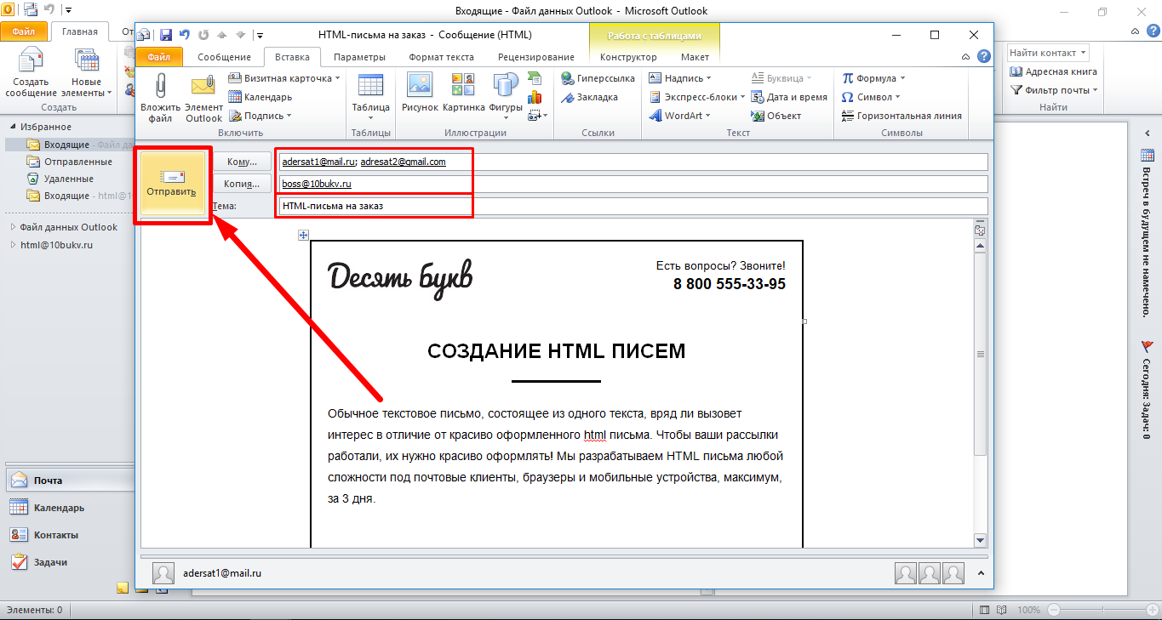Insert an Объект into the message
The image size is (1162, 620).
point(777,116)
